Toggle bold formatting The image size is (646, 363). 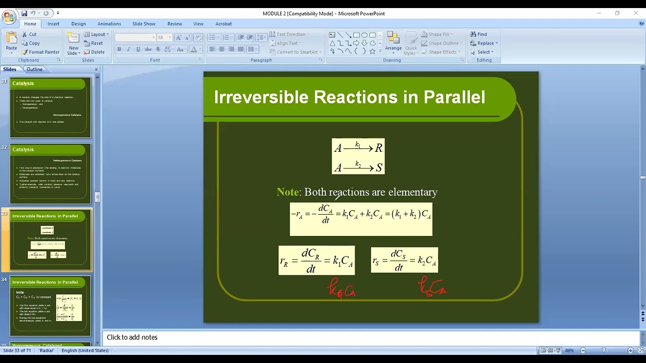pos(119,49)
